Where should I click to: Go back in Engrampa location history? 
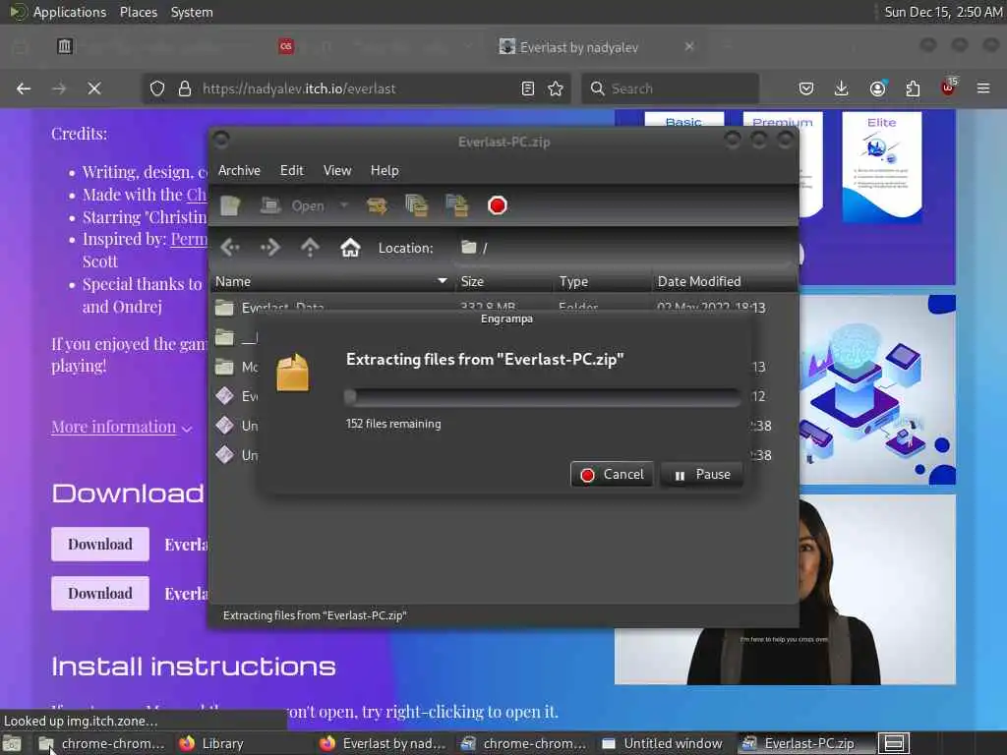230,247
